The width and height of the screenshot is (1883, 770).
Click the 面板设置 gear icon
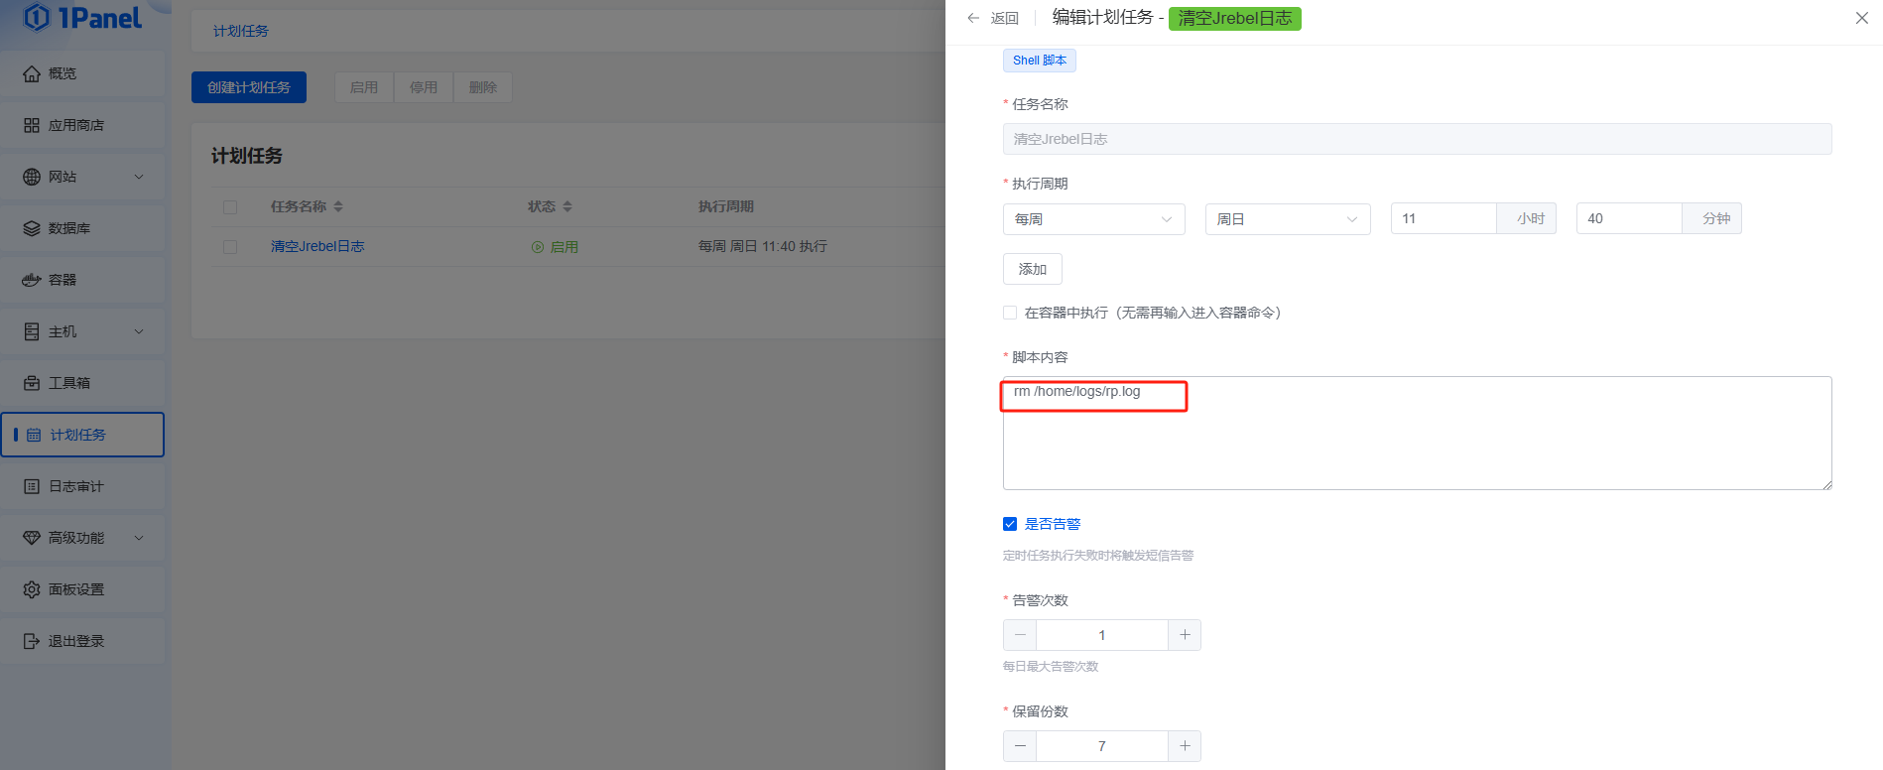click(32, 589)
